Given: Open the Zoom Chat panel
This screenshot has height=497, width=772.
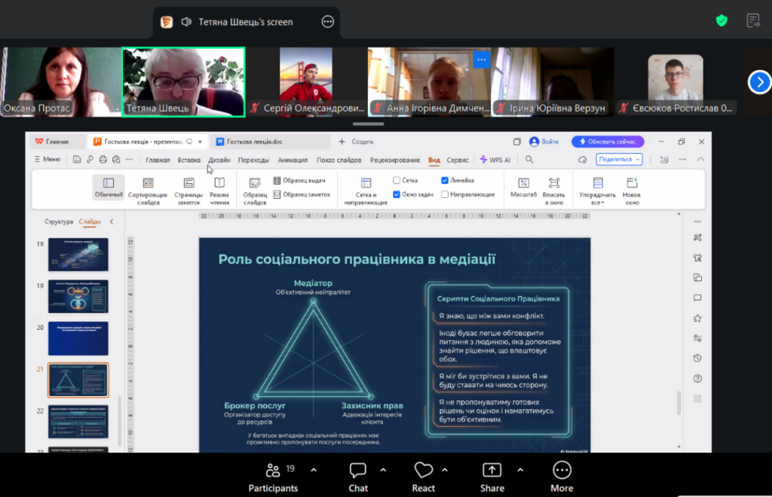Looking at the screenshot, I should tap(358, 477).
